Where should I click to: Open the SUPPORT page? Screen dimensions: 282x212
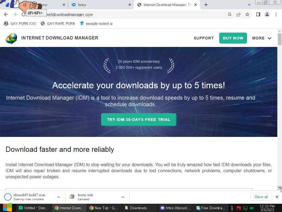204,38
